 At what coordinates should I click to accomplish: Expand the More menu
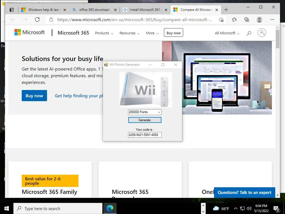[152, 33]
